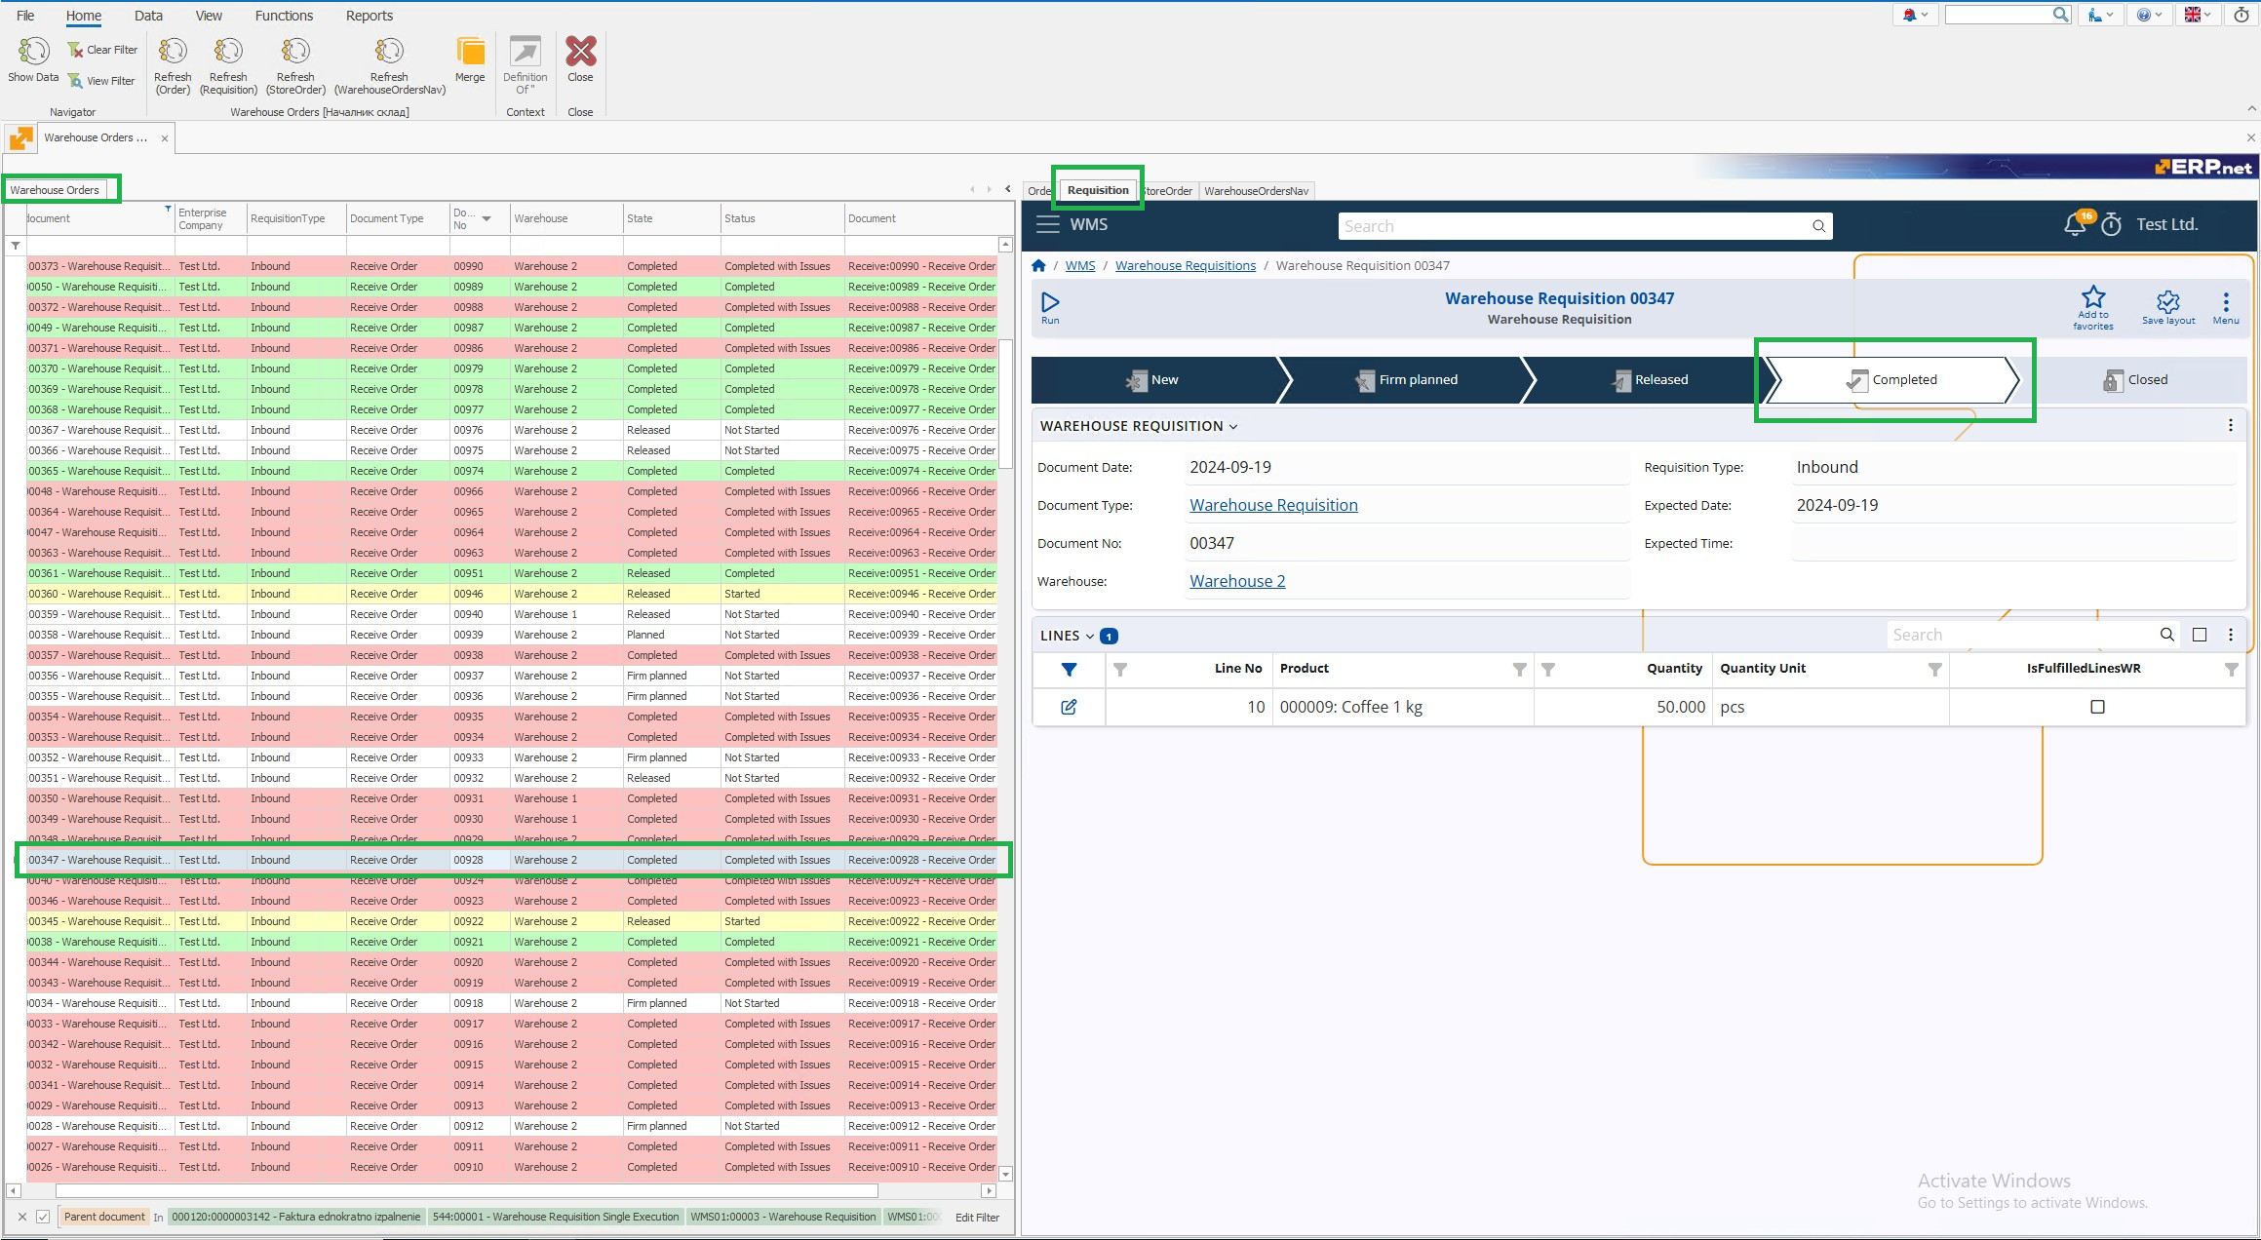Open the Functions ribbon tab
This screenshot has height=1240, width=2261.
[x=284, y=16]
